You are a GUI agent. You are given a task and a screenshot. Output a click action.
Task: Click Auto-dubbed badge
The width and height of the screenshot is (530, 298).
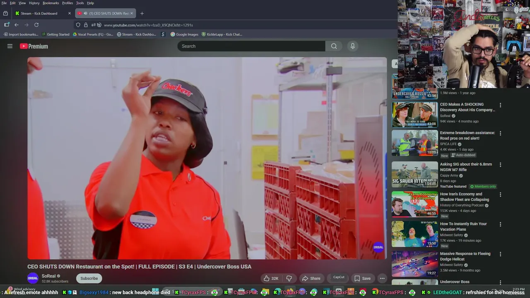pyautogui.click(x=463, y=155)
